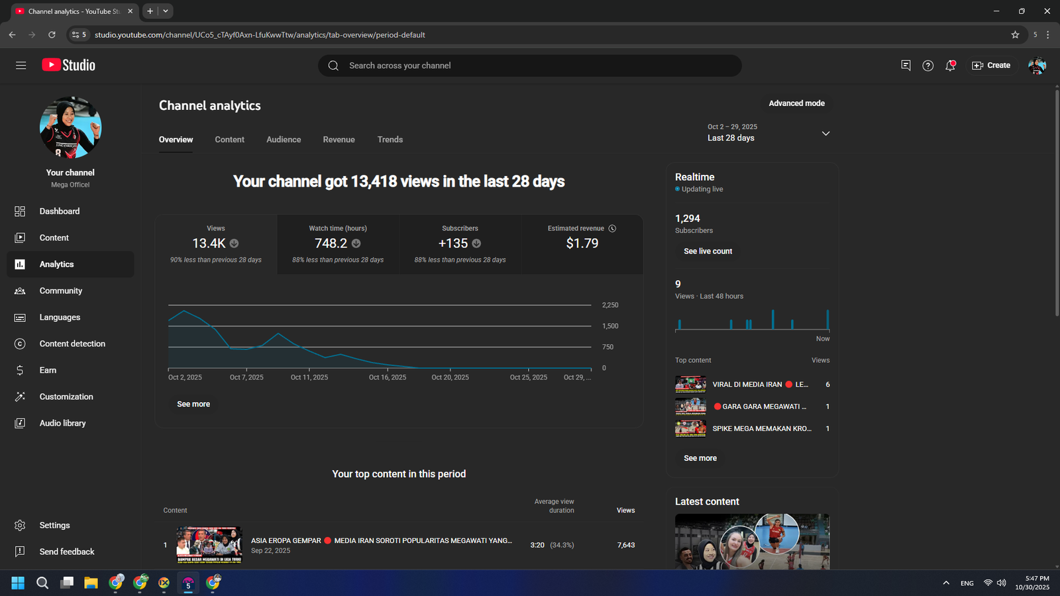Switch to the Audience tab
Screen dimensions: 1060x596
click(x=284, y=140)
